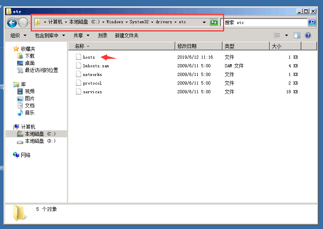Open the 组织 menu
323x229 pixels.
click(19, 35)
